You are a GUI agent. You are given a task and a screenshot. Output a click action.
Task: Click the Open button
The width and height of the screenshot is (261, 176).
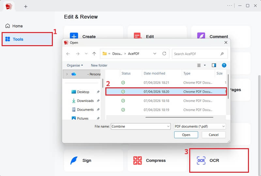pos(186,135)
